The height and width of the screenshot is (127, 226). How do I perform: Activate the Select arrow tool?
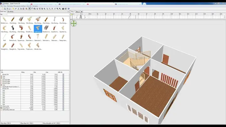pyautogui.click(x=30, y=9)
